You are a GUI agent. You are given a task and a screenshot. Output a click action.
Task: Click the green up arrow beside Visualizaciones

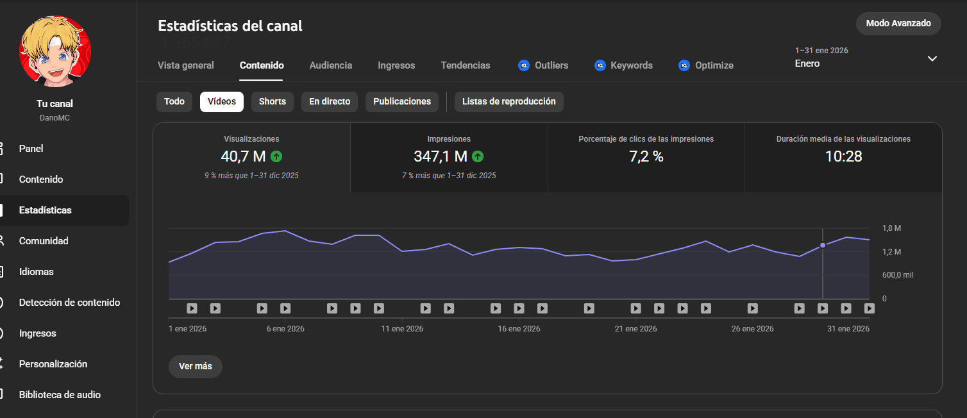coord(276,156)
